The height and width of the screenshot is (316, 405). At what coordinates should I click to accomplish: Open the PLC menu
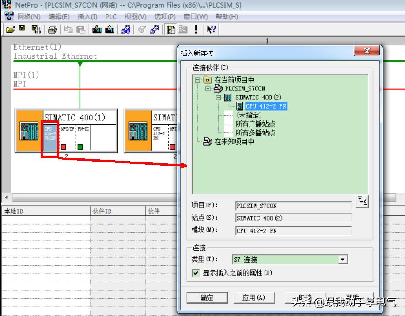point(110,17)
